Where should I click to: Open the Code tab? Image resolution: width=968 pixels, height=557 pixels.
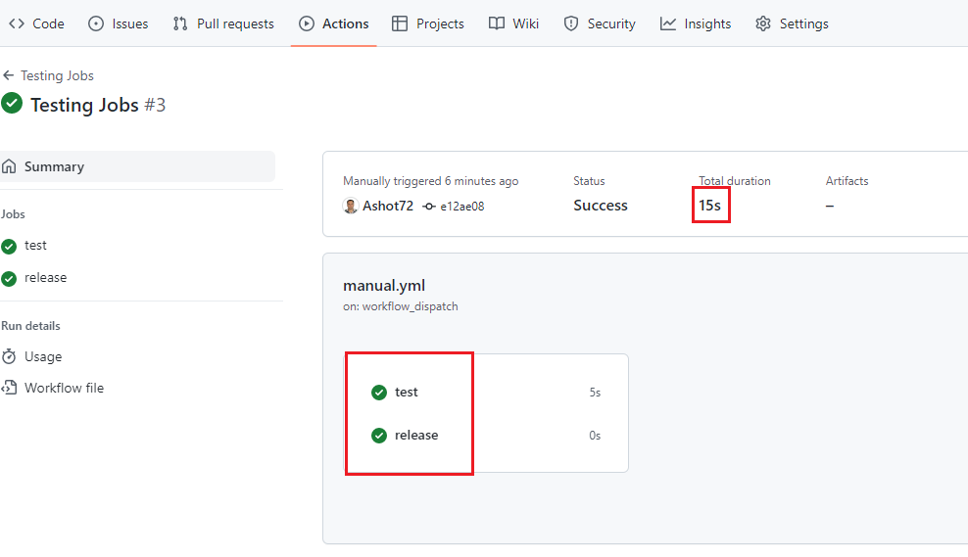click(x=36, y=23)
